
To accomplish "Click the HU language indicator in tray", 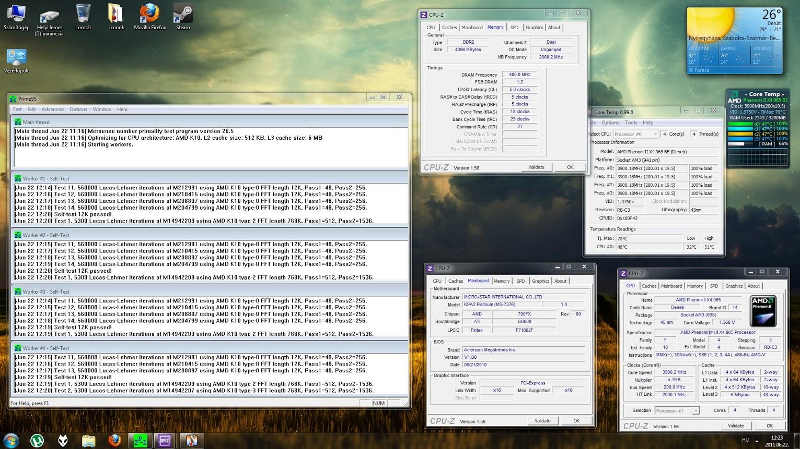I will tap(746, 440).
